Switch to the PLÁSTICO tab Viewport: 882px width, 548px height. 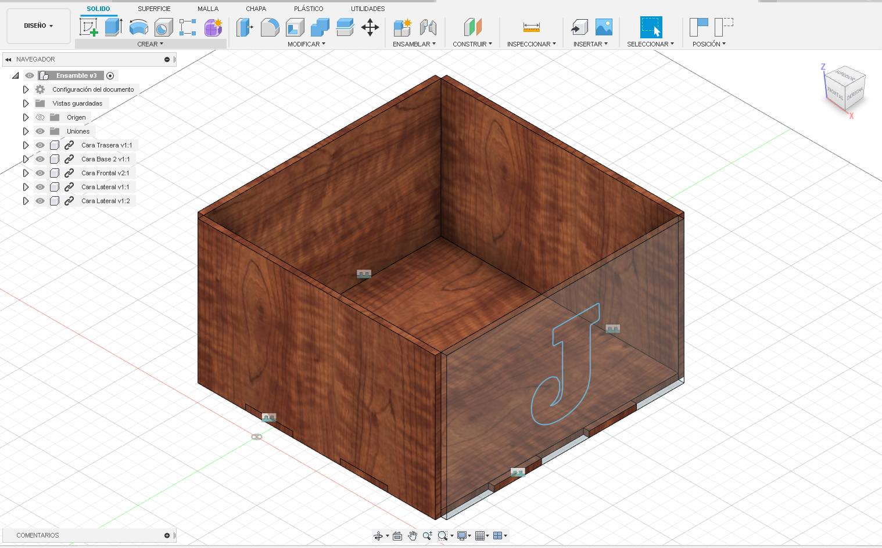[x=309, y=9]
